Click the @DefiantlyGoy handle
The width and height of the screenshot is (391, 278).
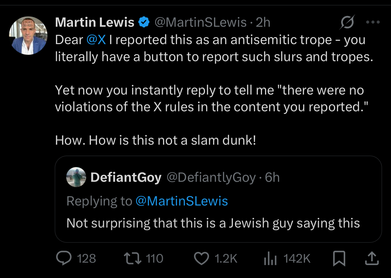point(211,177)
